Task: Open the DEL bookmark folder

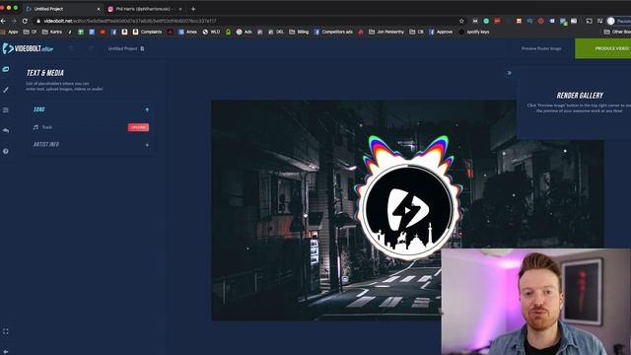Action: 276,32
